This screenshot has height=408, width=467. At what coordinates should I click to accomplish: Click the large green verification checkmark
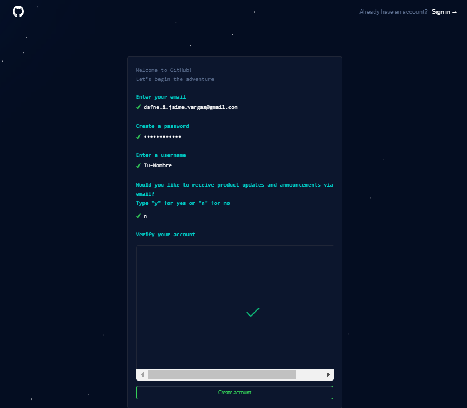point(253,312)
